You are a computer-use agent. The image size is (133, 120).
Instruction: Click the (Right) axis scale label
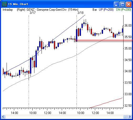pyautogui.click(x=21, y=10)
